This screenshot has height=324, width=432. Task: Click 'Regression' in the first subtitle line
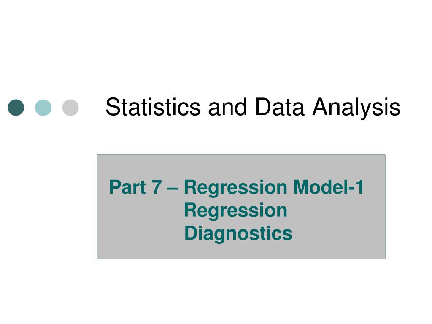coord(235,188)
